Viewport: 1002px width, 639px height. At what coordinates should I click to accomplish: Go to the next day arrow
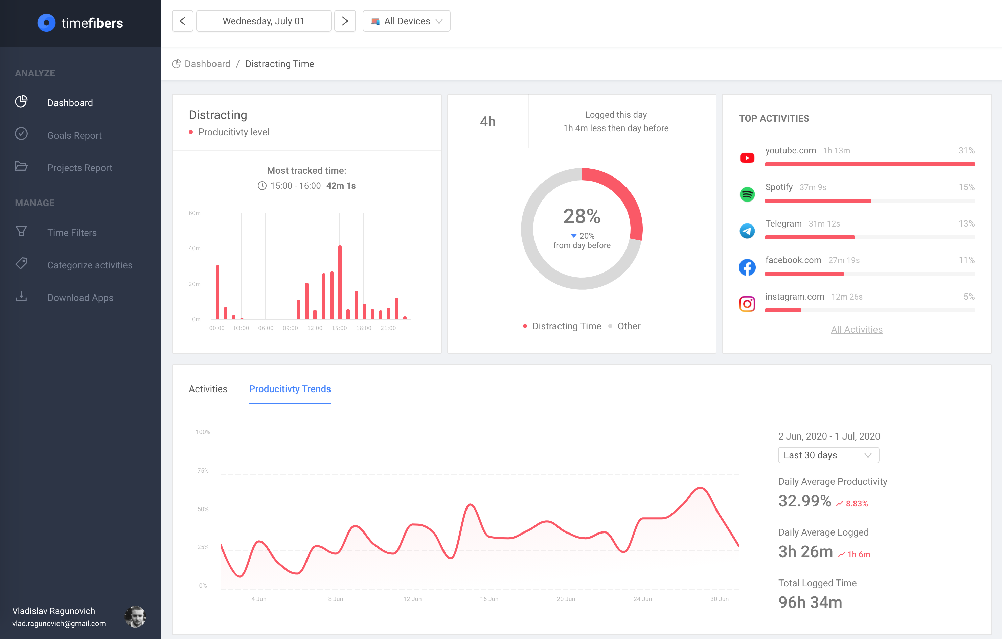345,21
